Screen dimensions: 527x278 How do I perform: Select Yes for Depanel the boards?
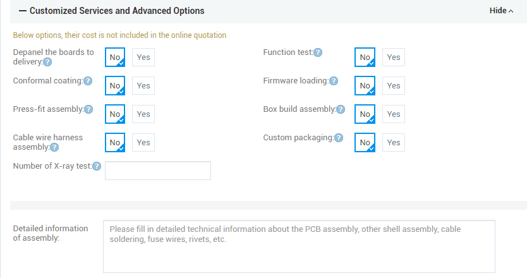tap(143, 57)
